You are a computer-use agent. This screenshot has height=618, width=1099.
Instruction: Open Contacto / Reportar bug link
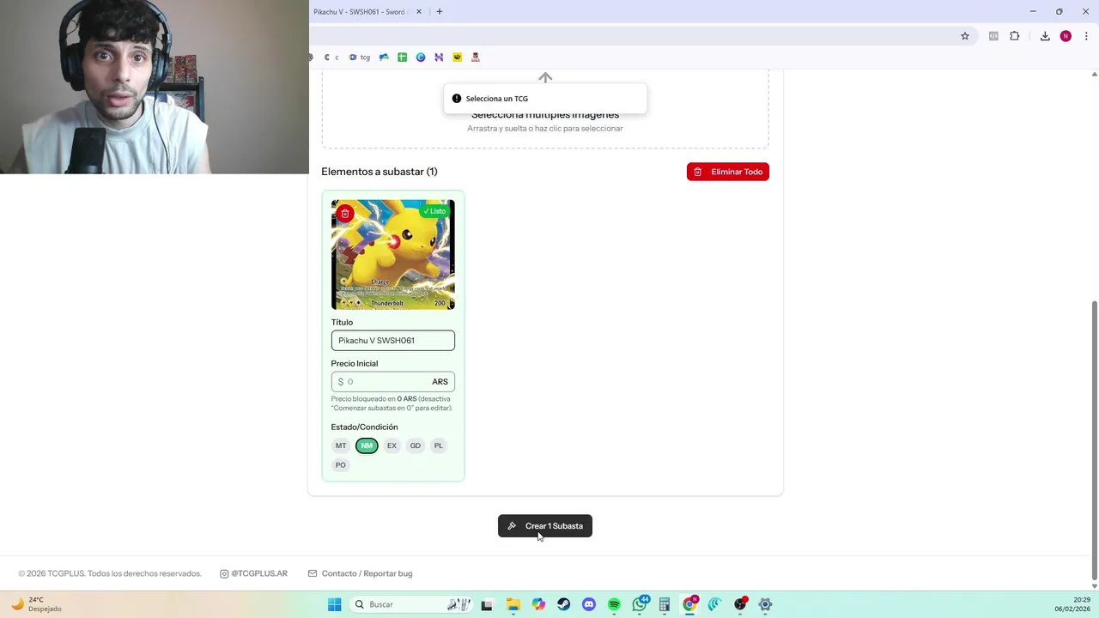tap(361, 573)
